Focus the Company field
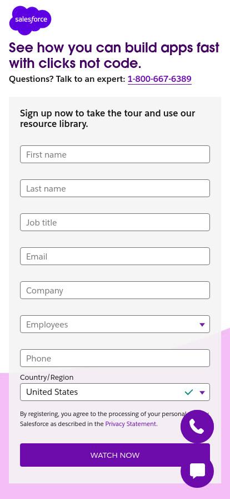Viewport: 230px width, 499px height. pyautogui.click(x=115, y=290)
